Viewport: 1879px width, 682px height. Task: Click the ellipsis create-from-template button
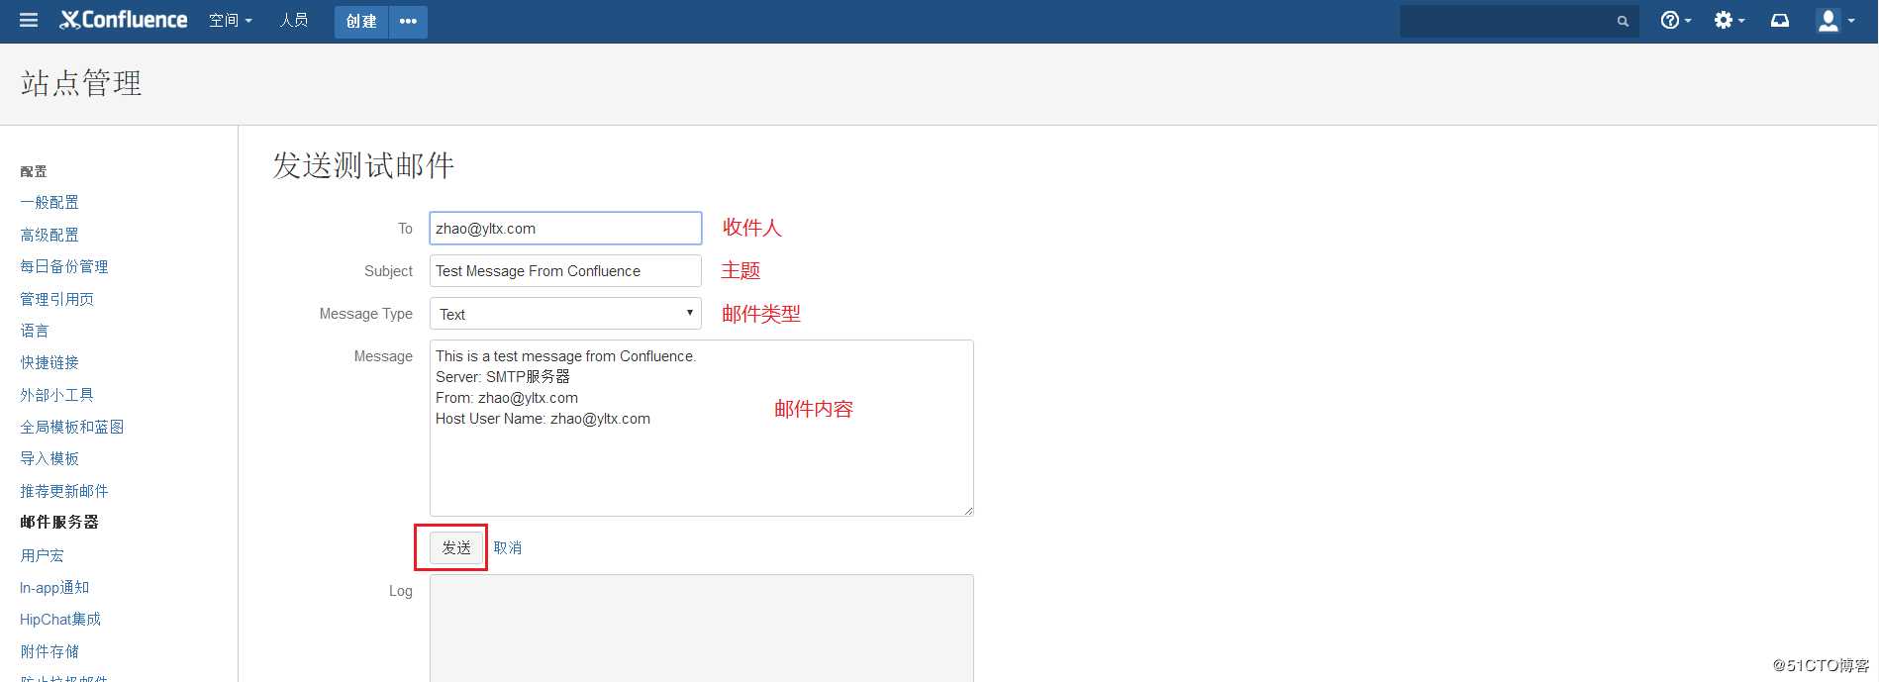[x=408, y=21]
